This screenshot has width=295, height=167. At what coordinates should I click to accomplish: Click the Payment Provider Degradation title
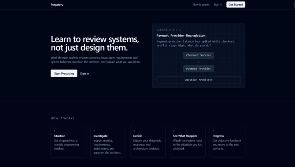click(181, 36)
